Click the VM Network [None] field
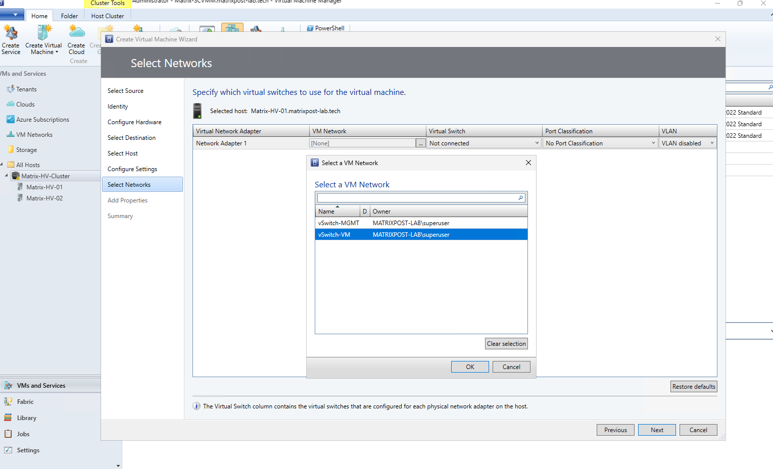 [x=363, y=143]
